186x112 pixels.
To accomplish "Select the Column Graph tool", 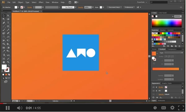I will pyautogui.click(x=8, y=55).
